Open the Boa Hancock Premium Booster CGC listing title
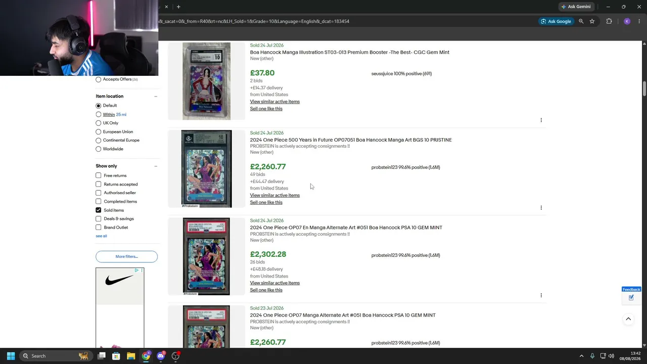647x364 pixels. (x=349, y=52)
